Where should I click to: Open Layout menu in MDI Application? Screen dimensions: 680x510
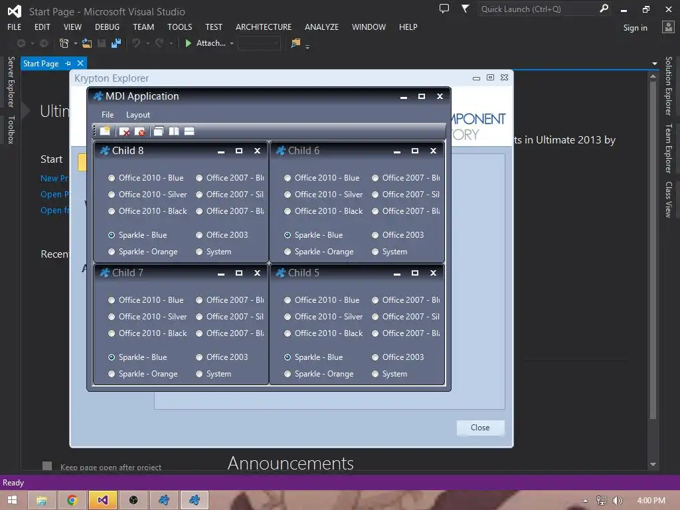tap(138, 115)
